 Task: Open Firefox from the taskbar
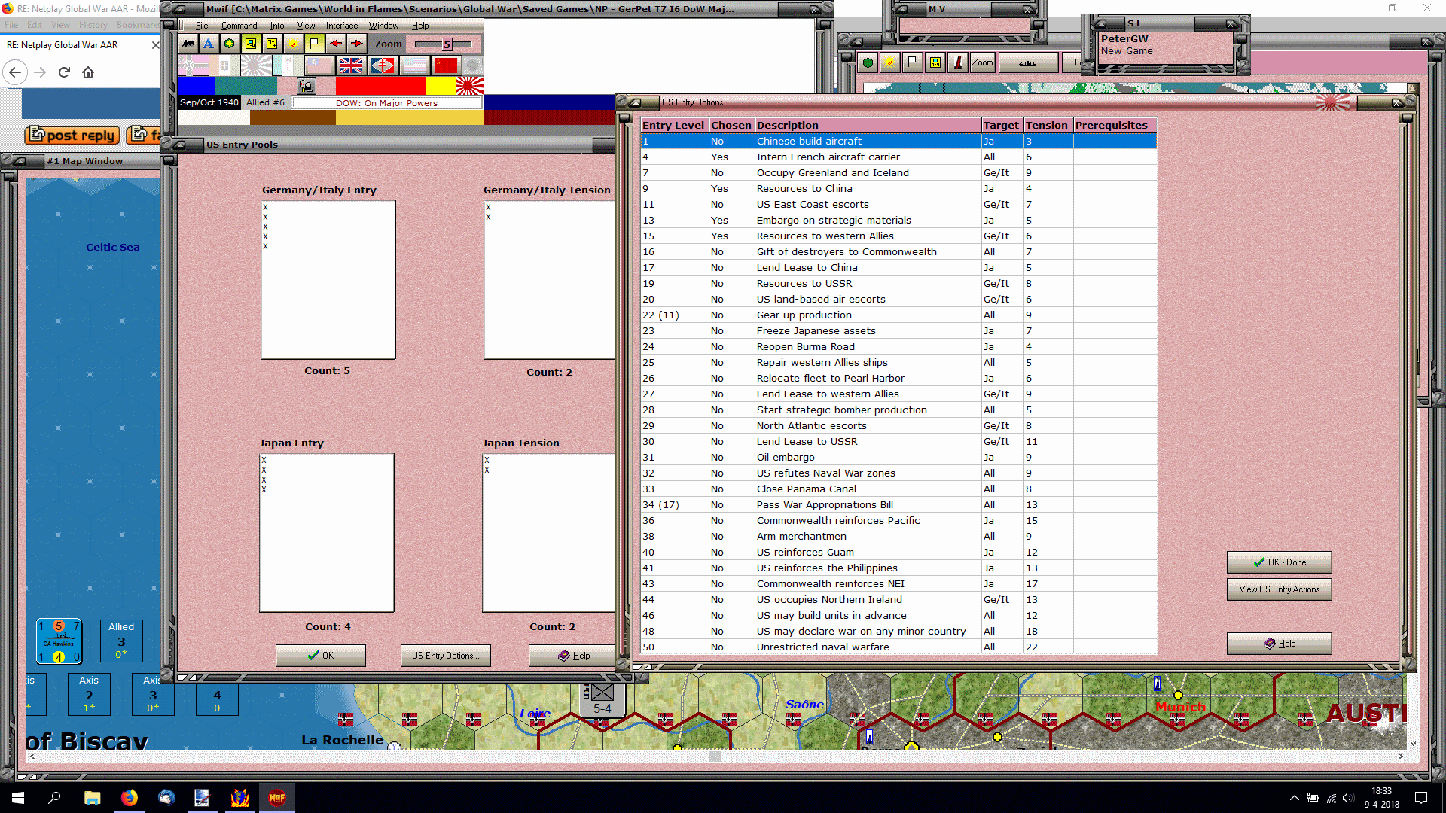click(x=130, y=798)
